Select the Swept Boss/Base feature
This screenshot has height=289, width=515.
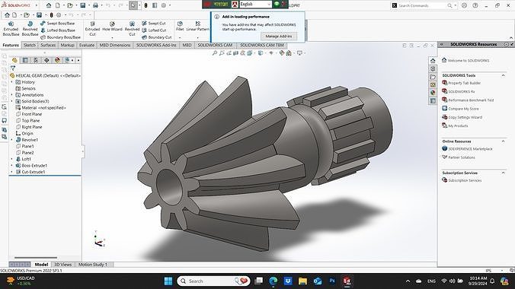pyautogui.click(x=57, y=24)
